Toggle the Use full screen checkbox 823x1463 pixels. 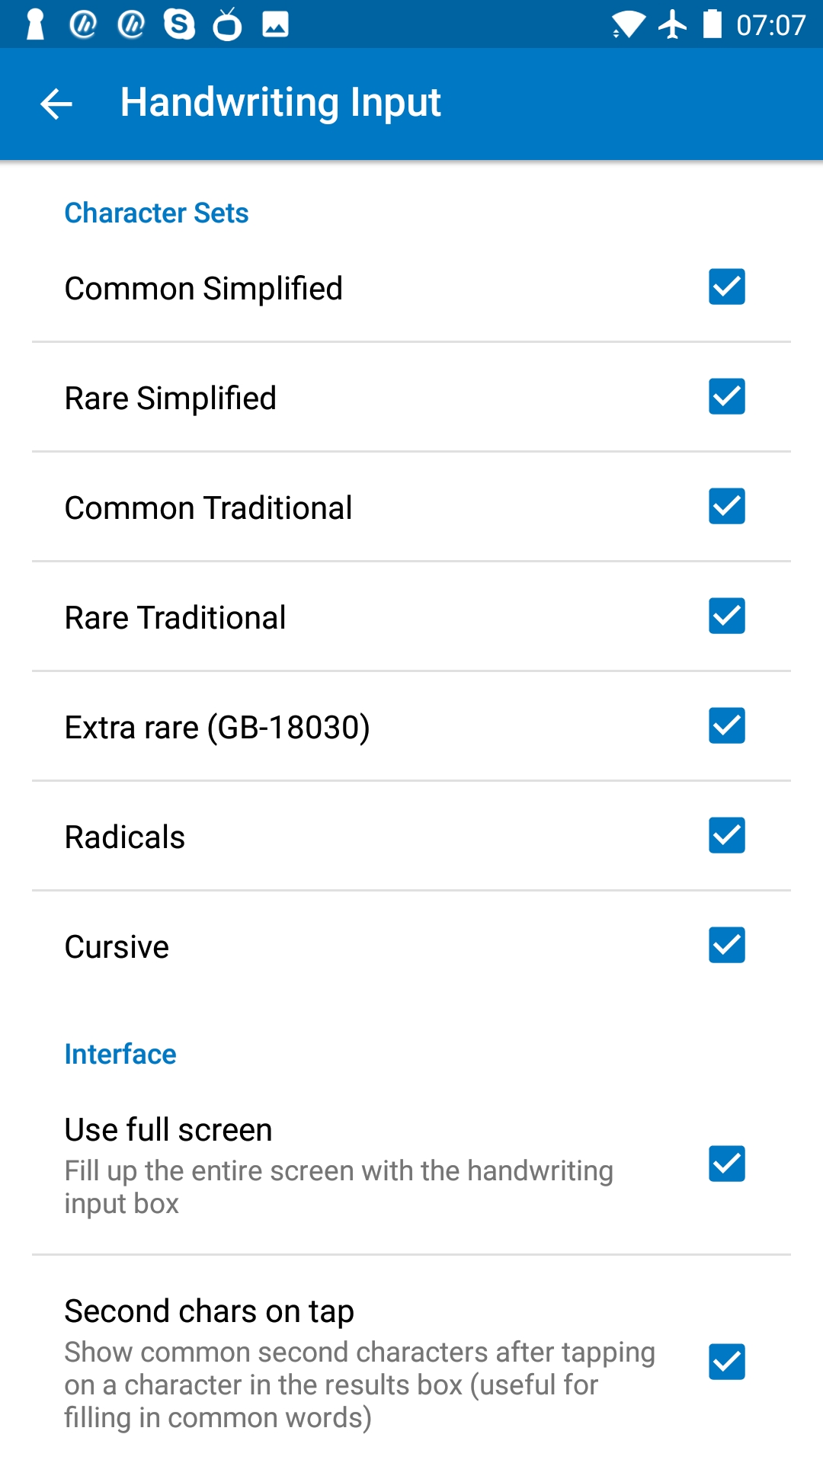click(726, 1164)
